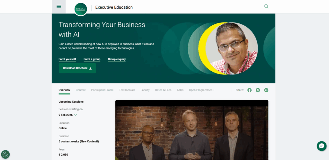Open the hamburger menu icon
The width and height of the screenshot is (329, 160).
(58, 6)
